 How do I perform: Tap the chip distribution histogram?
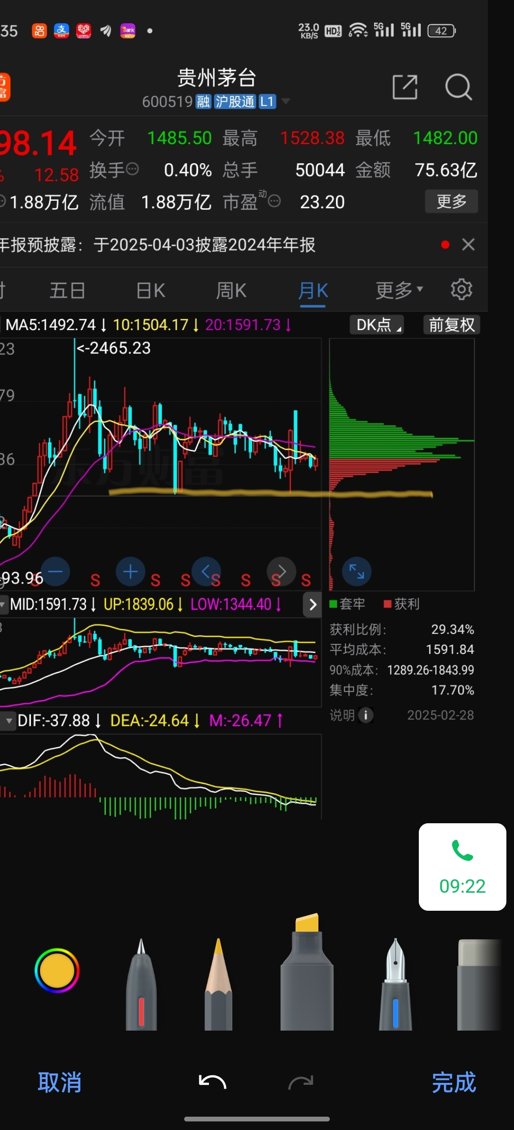402,464
